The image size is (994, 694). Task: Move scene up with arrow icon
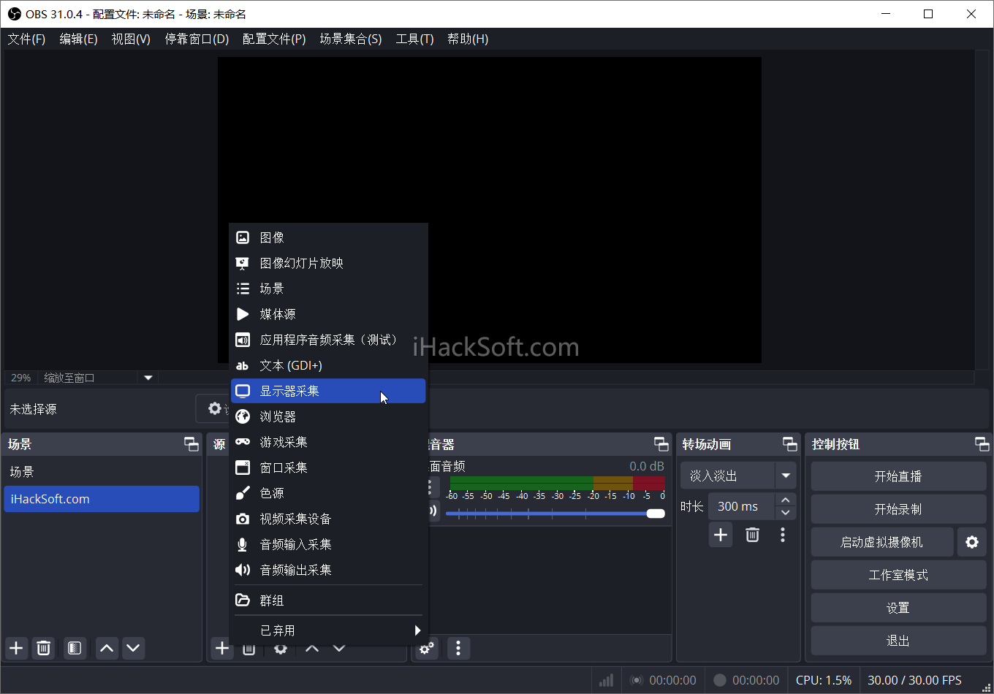(107, 648)
